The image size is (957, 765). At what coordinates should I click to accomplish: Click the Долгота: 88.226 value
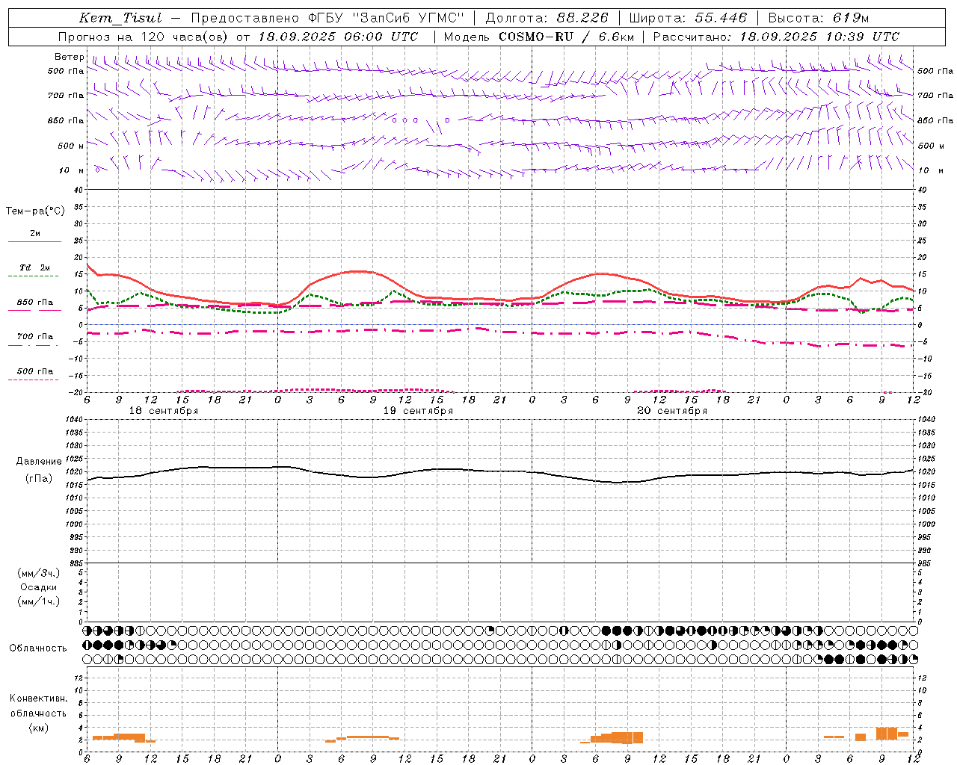(x=547, y=18)
